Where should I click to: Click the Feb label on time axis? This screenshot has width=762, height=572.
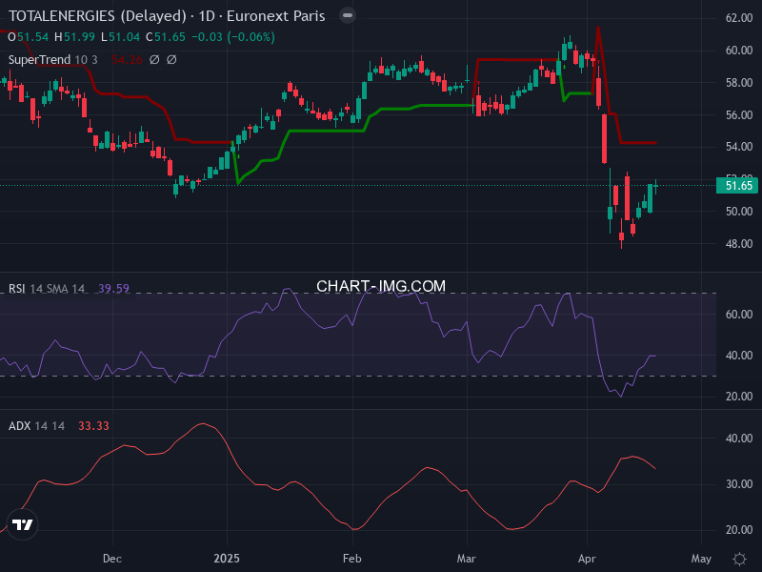[352, 559]
